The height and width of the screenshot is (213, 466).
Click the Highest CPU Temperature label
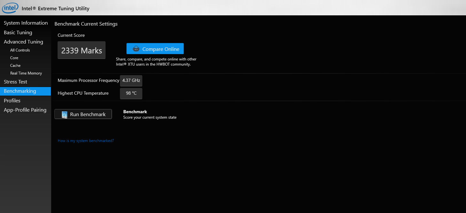pyautogui.click(x=83, y=93)
